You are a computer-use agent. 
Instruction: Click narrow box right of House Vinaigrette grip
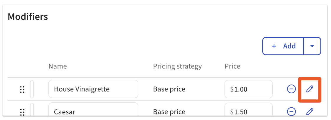coord(32,89)
